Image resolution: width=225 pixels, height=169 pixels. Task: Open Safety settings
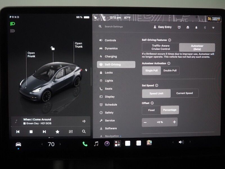coord(116,113)
